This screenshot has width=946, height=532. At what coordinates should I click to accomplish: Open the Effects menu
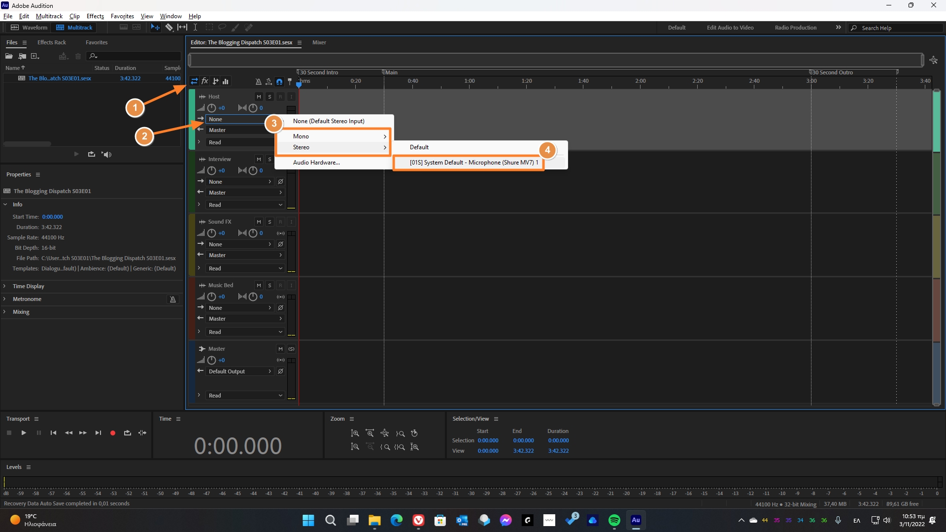[x=95, y=16]
